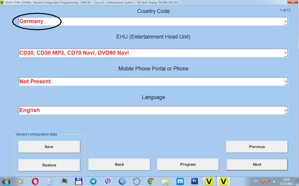The width and height of the screenshot is (299, 186).
Task: Click the blue floppy disk taskbar icon
Action: click(78, 181)
